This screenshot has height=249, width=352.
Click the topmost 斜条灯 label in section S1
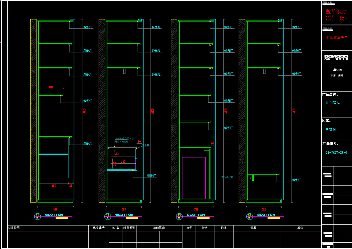[88, 27]
